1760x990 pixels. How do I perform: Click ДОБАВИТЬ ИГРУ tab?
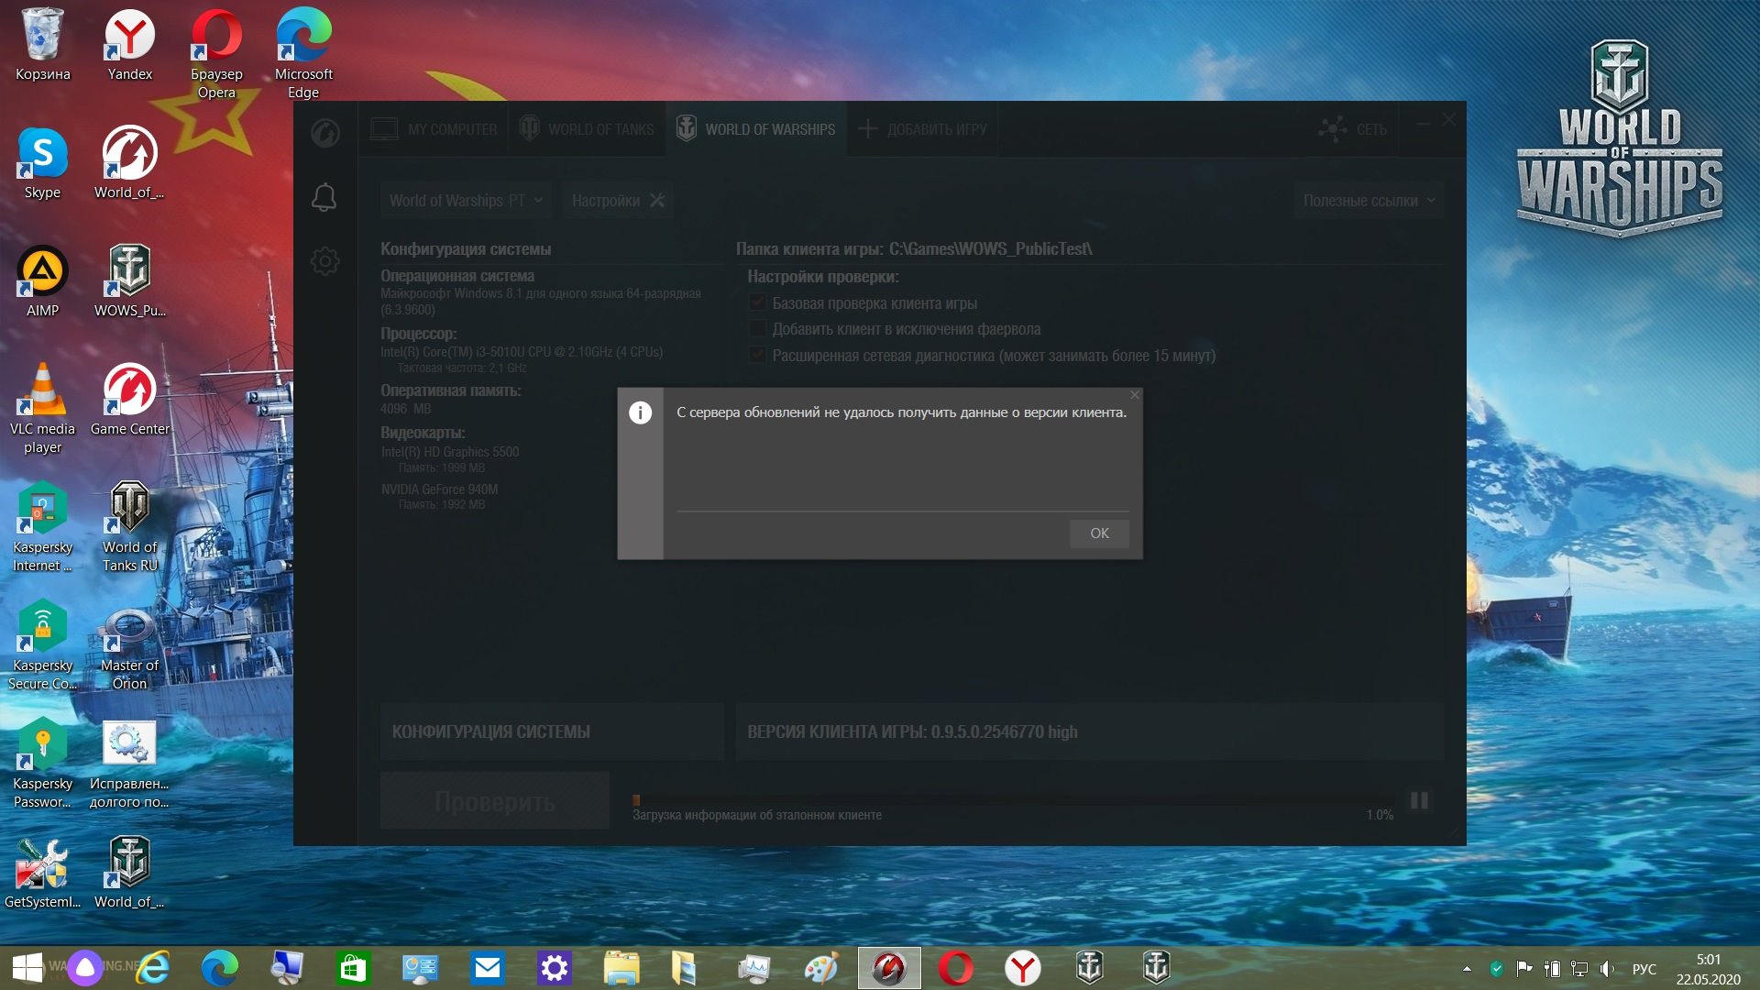[923, 129]
